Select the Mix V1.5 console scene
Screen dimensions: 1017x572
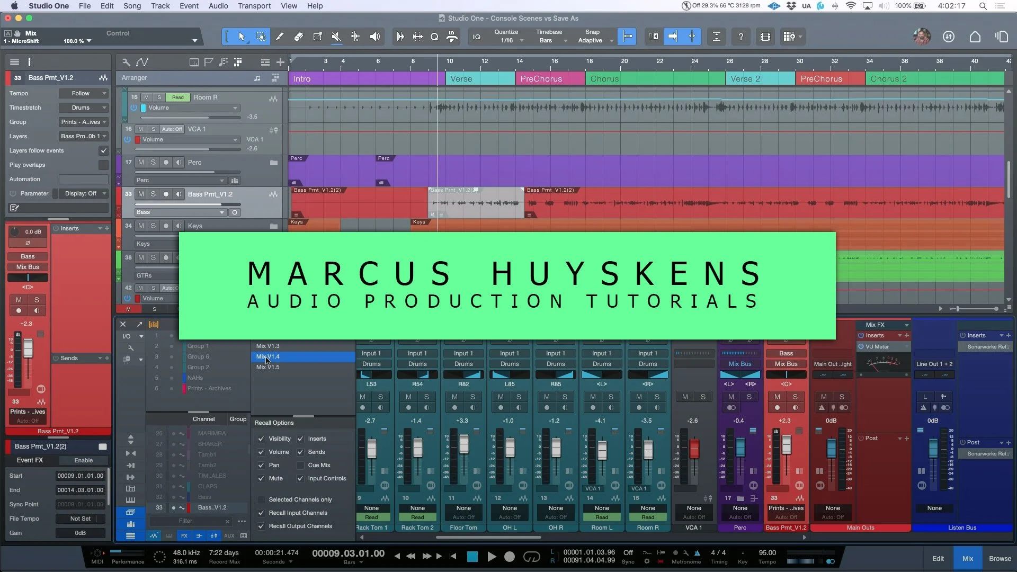pos(268,367)
